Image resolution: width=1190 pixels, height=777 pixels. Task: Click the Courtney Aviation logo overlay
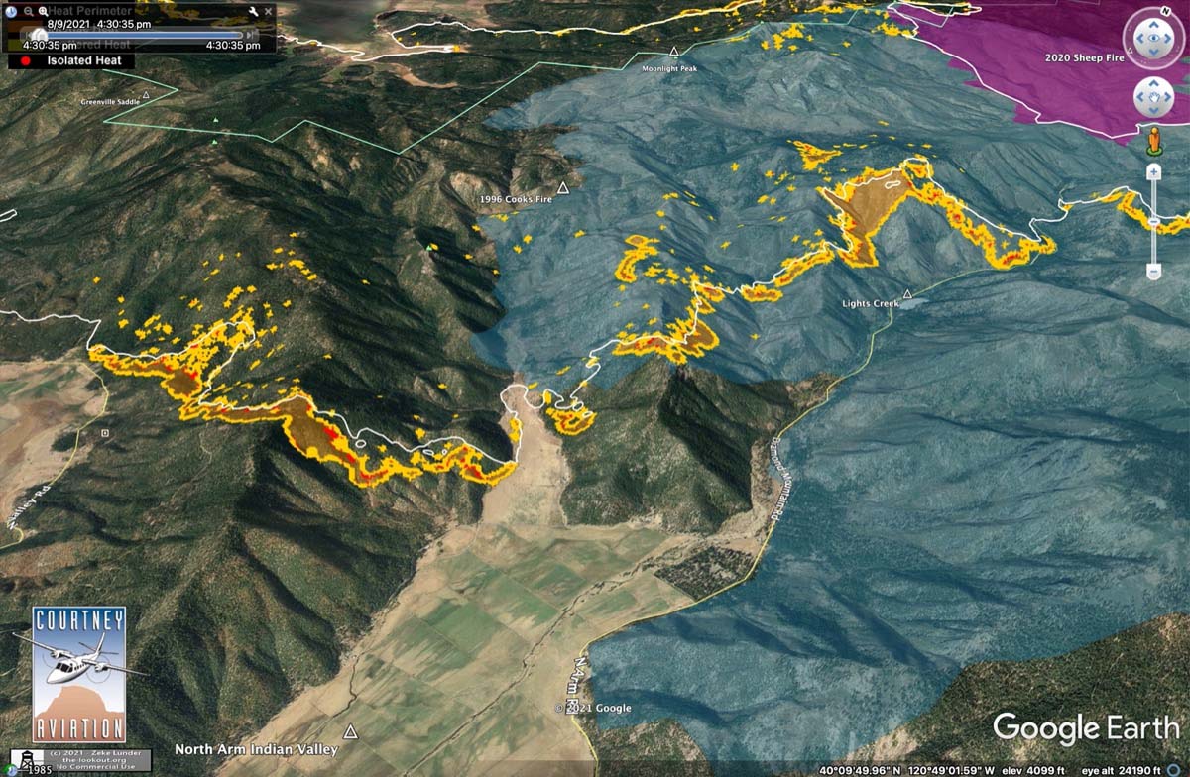point(79,674)
